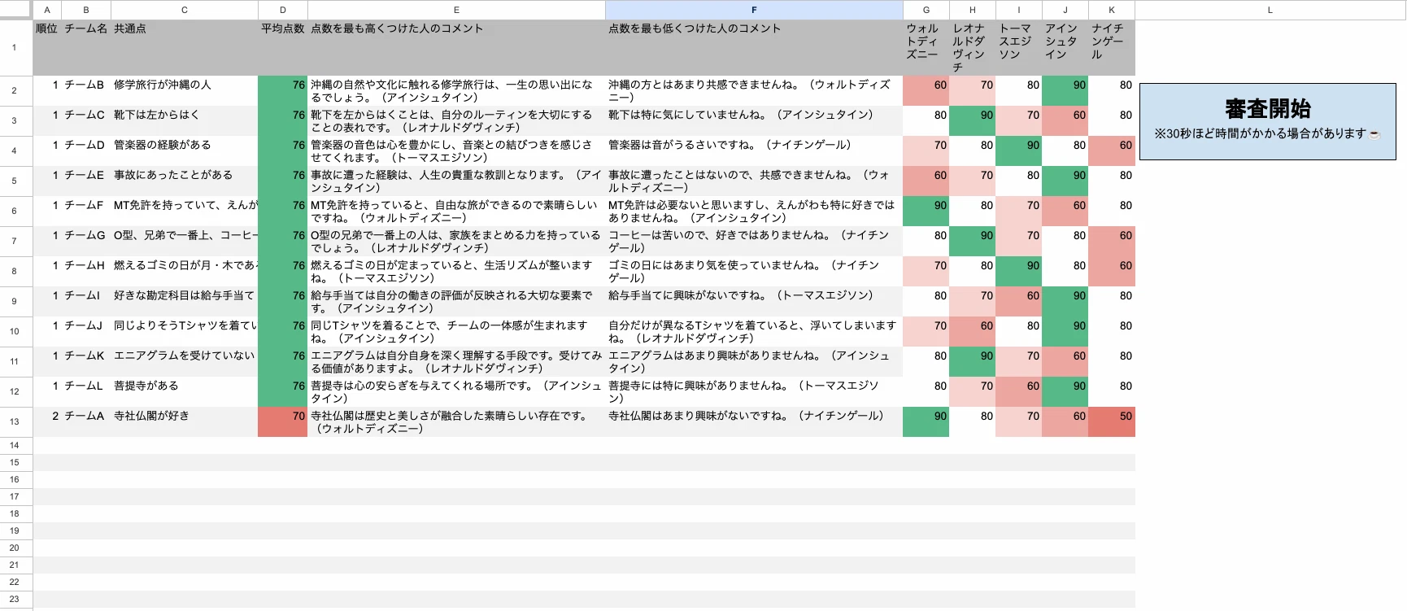The height and width of the screenshot is (611, 1407).
Task: Click the アインシュタイン column header cell
Action: (x=1065, y=48)
